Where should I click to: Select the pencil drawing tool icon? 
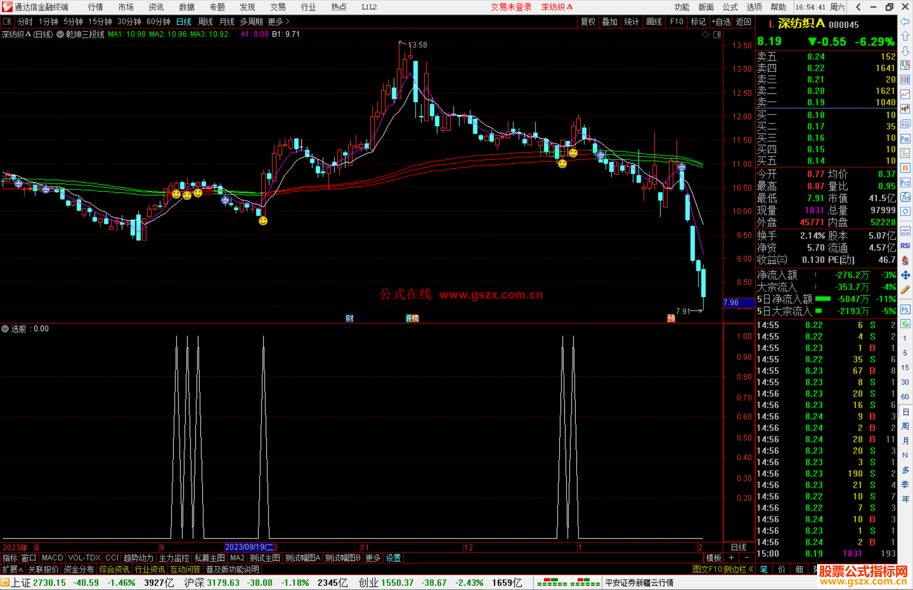(905, 290)
